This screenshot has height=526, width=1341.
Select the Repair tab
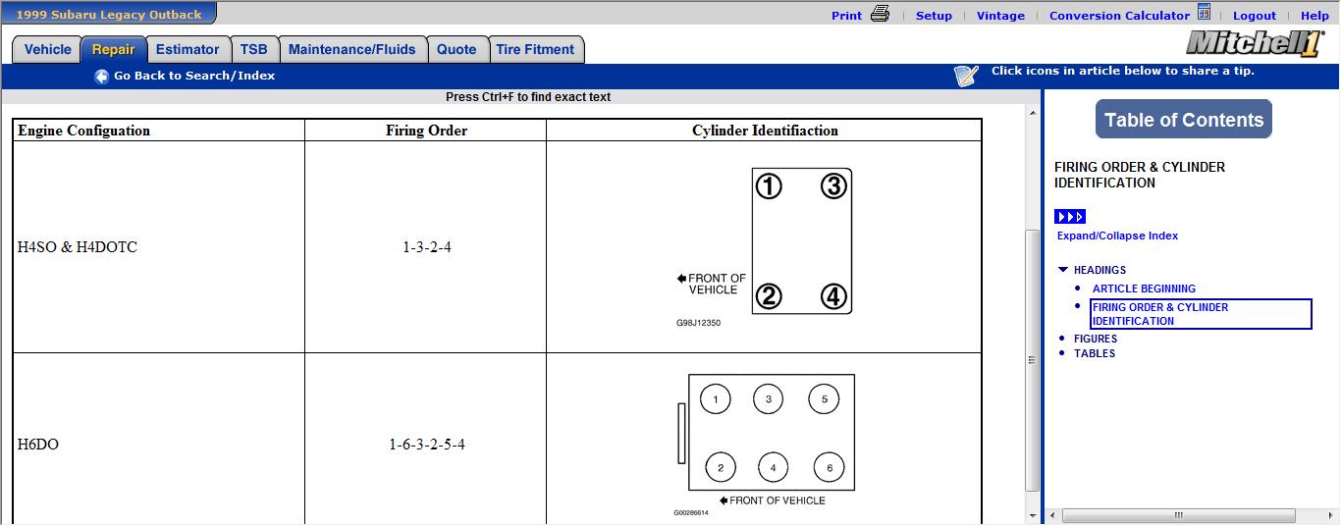pos(114,49)
